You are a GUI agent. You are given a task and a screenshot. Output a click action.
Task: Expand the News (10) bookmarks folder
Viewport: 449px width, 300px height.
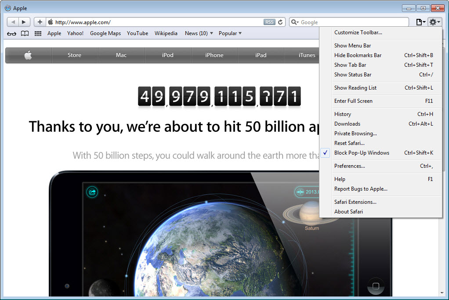(x=199, y=33)
